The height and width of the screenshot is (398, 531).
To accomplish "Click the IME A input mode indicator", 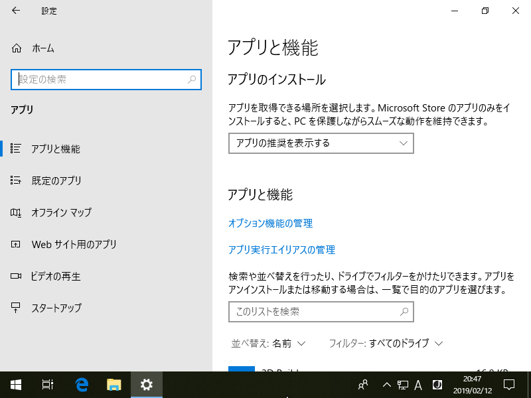I will [418, 385].
